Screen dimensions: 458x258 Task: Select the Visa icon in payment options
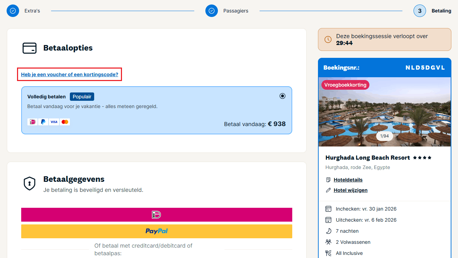click(x=54, y=122)
